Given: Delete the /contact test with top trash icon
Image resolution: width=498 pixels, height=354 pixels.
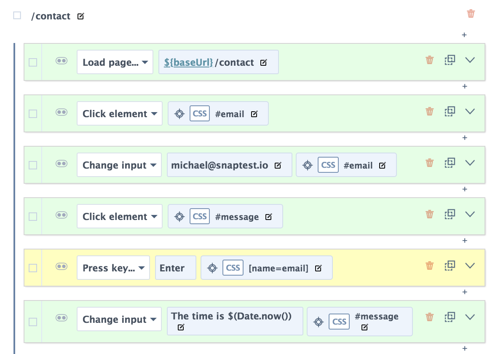Looking at the screenshot, I should click(x=471, y=13).
